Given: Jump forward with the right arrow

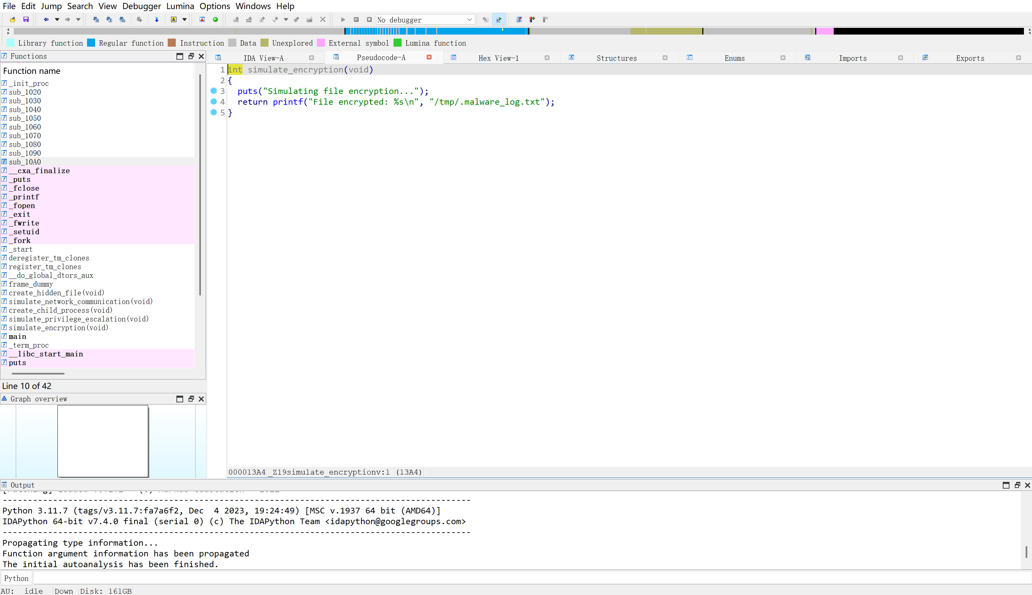Looking at the screenshot, I should click(68, 19).
